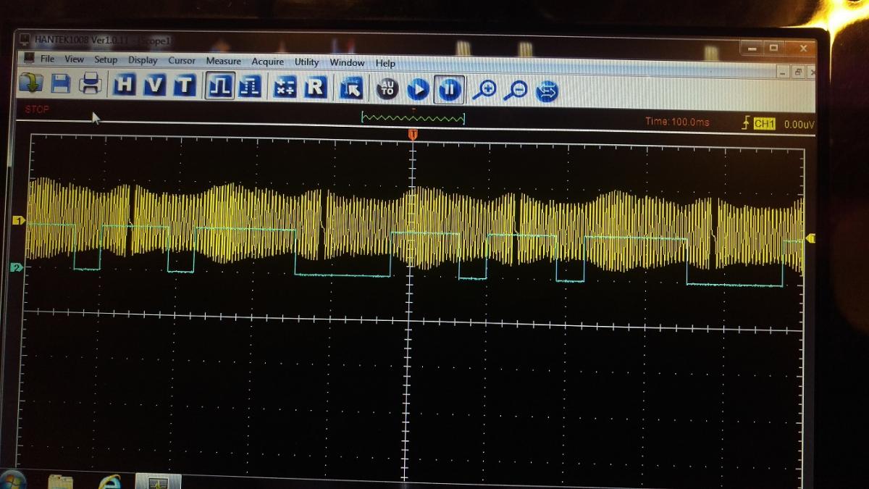This screenshot has width=869, height=489.
Task: Open Internet Explorer from the taskbar
Action: click(x=110, y=482)
